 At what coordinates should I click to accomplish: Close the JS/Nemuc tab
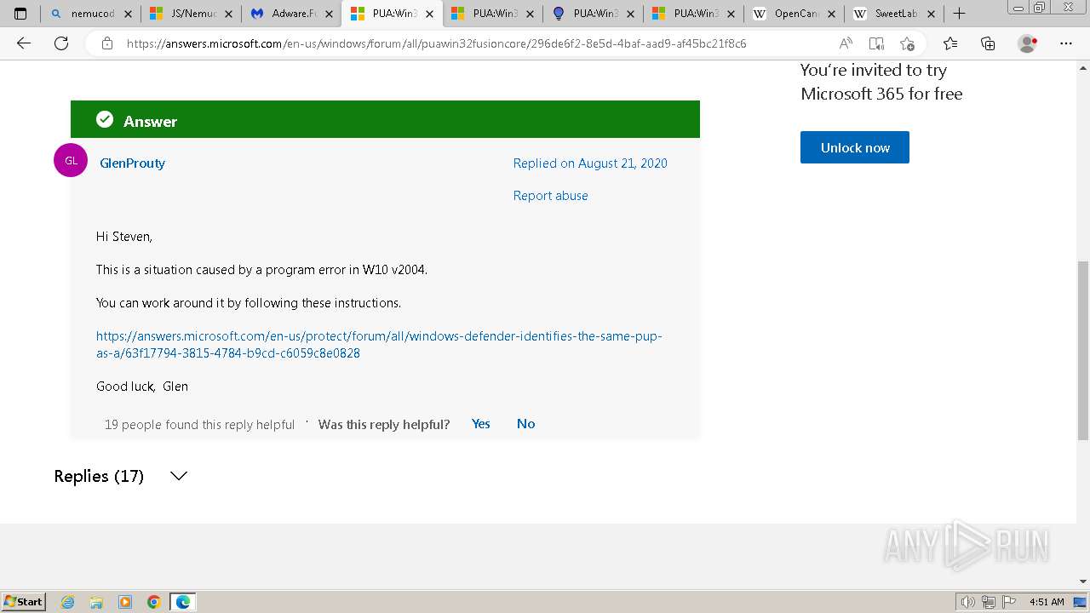(228, 14)
